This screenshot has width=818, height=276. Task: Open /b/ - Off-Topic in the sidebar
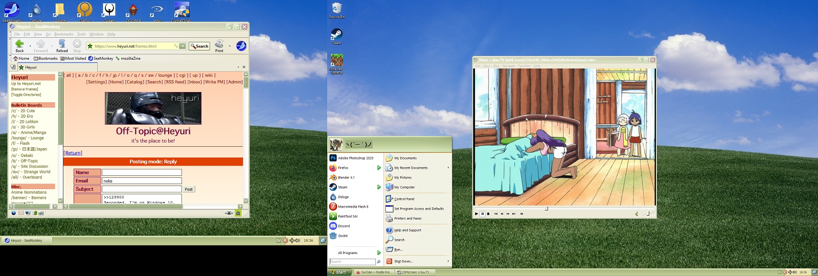coord(25,161)
